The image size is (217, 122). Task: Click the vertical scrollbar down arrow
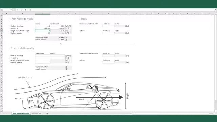click(x=216, y=111)
